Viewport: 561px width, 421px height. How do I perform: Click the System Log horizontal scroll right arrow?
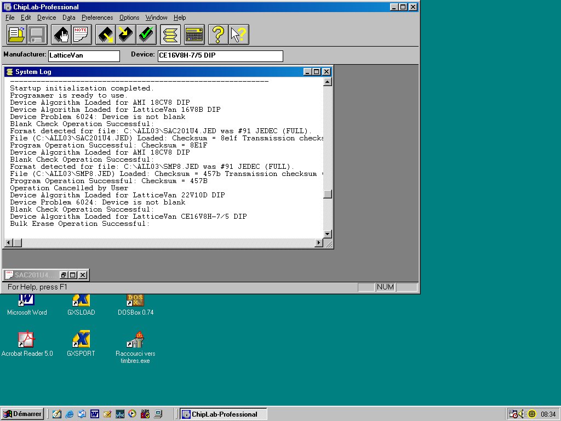(x=319, y=243)
